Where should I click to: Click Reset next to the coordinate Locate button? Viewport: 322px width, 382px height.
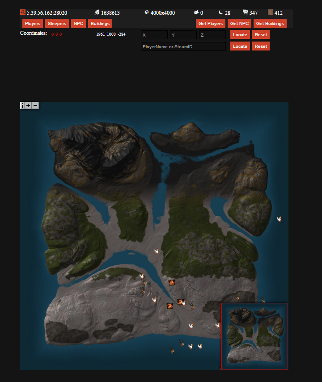click(x=261, y=34)
